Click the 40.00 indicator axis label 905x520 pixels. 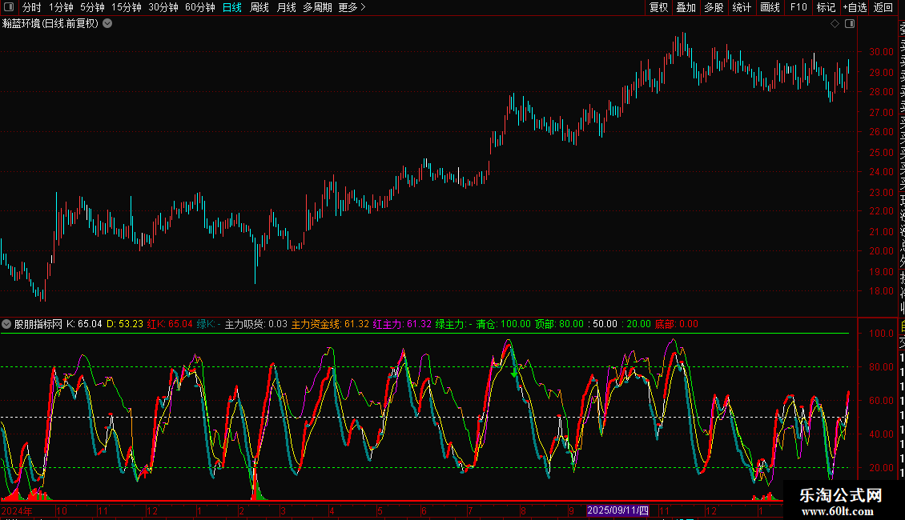pos(881,434)
